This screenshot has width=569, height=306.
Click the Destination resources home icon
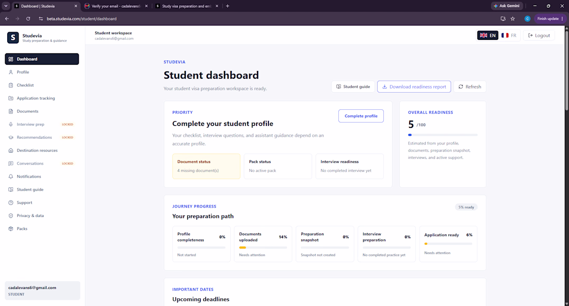pos(11,151)
